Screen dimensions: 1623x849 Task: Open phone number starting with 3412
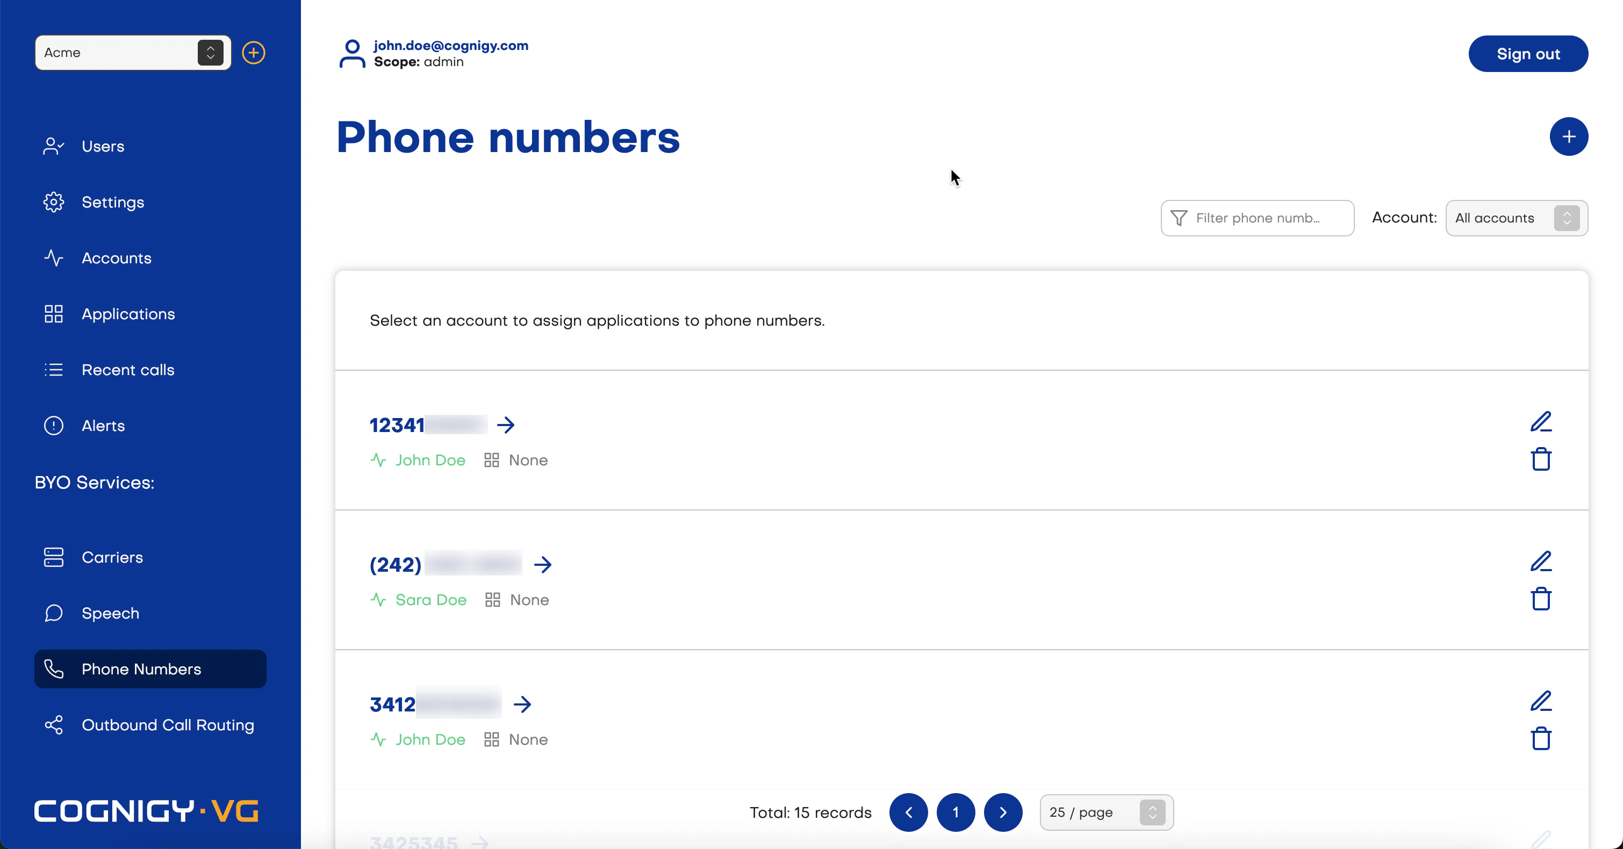(435, 704)
